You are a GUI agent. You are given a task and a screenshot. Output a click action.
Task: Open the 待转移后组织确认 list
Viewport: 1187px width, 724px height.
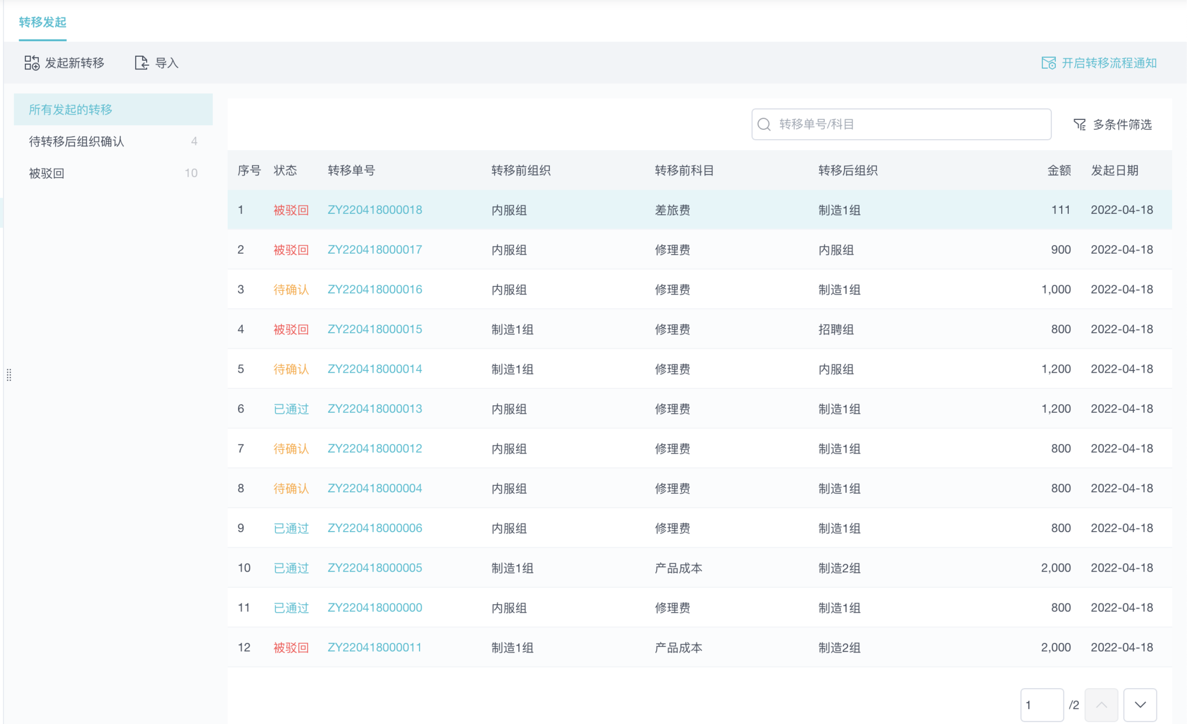click(x=77, y=141)
